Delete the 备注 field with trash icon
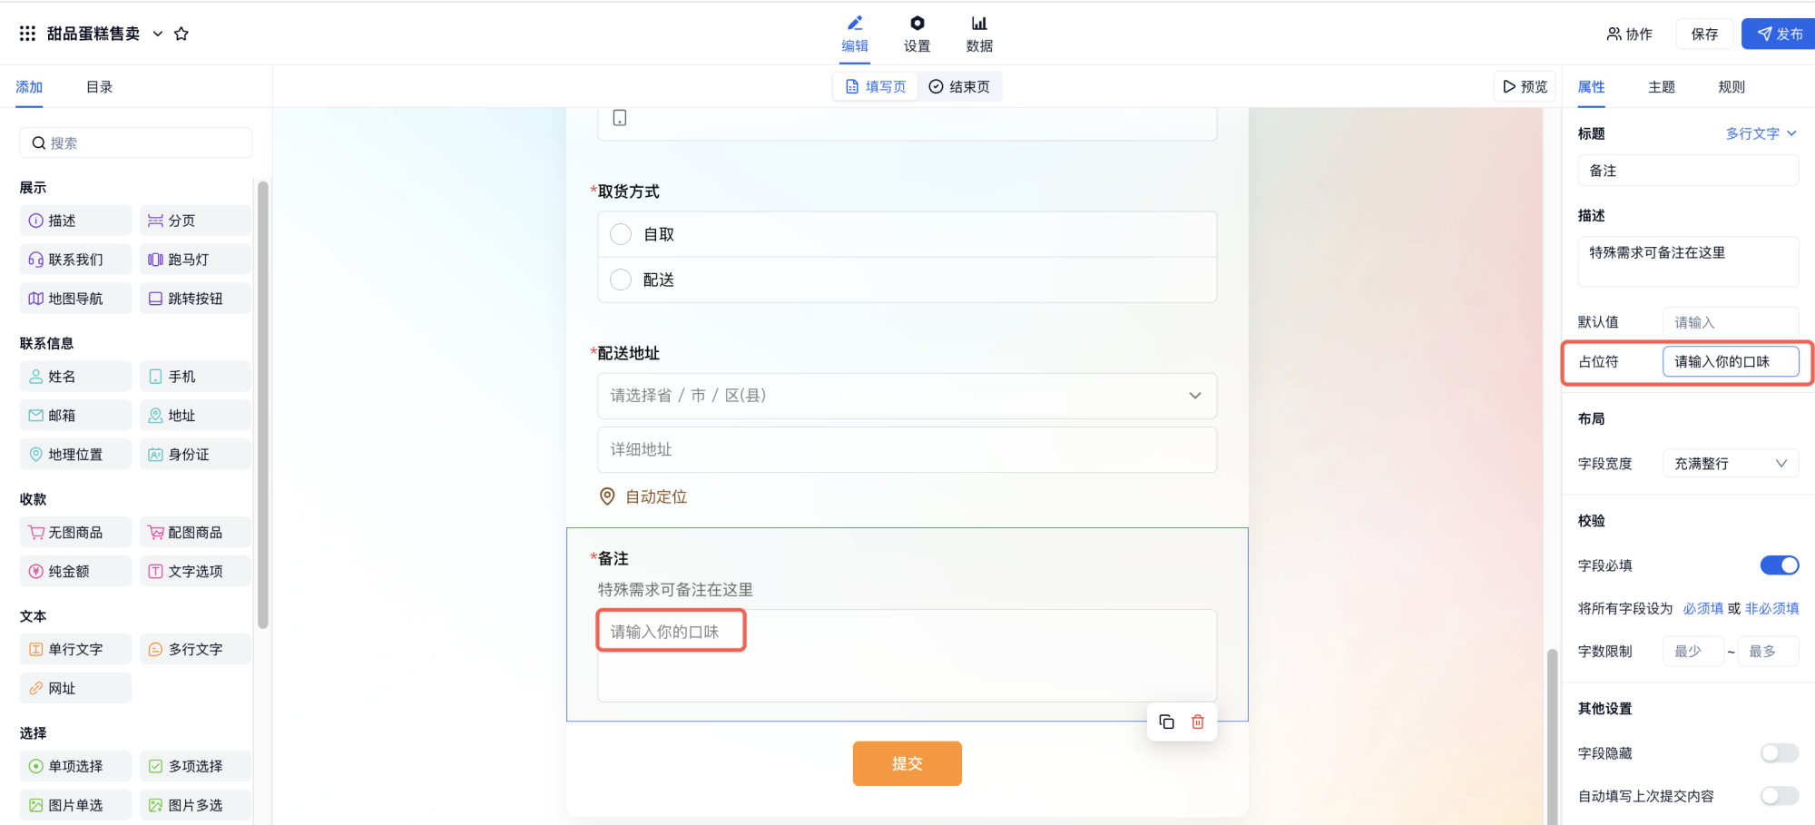The width and height of the screenshot is (1815, 825). [1198, 722]
